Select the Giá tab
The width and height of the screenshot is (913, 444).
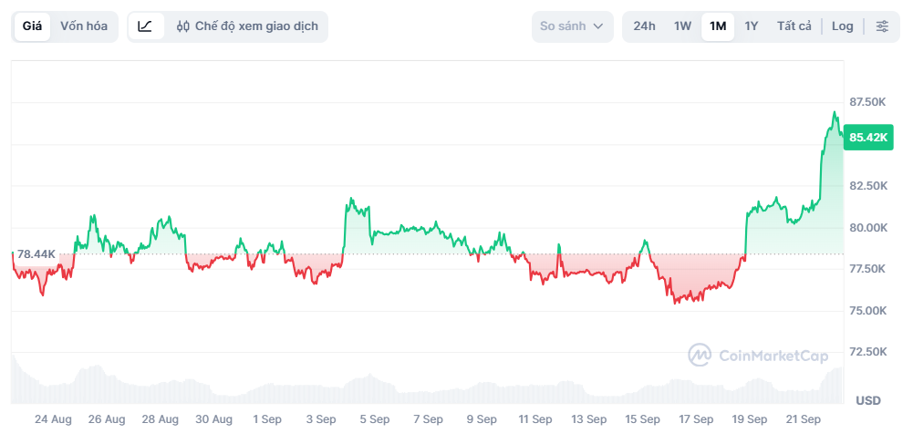coord(33,26)
